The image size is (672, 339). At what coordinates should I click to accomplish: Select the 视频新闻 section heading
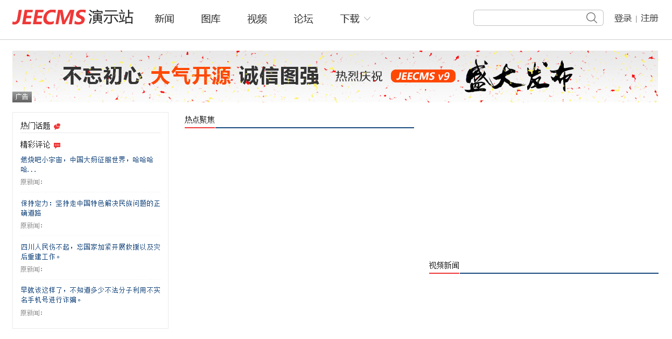444,265
